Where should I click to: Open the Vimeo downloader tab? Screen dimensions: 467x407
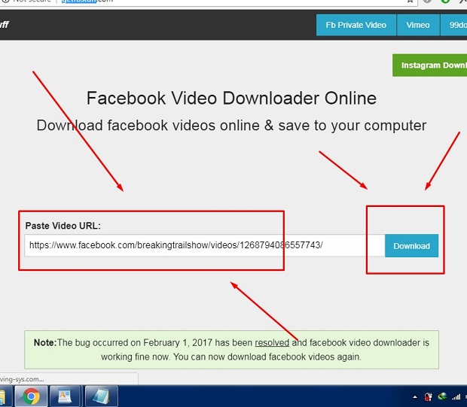[x=418, y=25]
